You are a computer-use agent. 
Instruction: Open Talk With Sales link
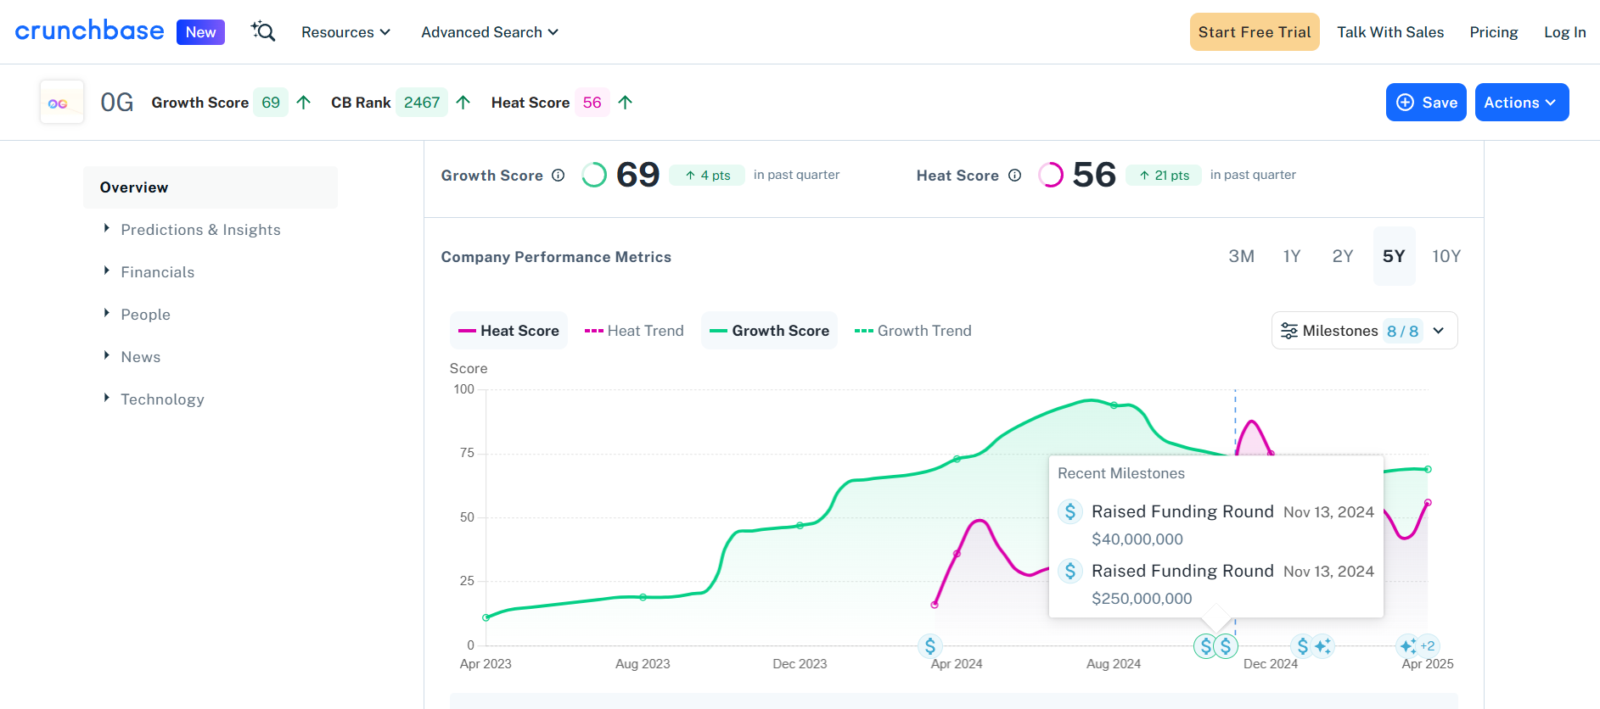(x=1390, y=32)
